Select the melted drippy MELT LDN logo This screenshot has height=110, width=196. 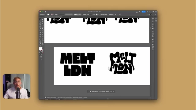pyautogui.click(x=123, y=63)
